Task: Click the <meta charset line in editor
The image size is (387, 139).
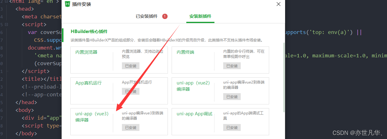Action: point(42,17)
